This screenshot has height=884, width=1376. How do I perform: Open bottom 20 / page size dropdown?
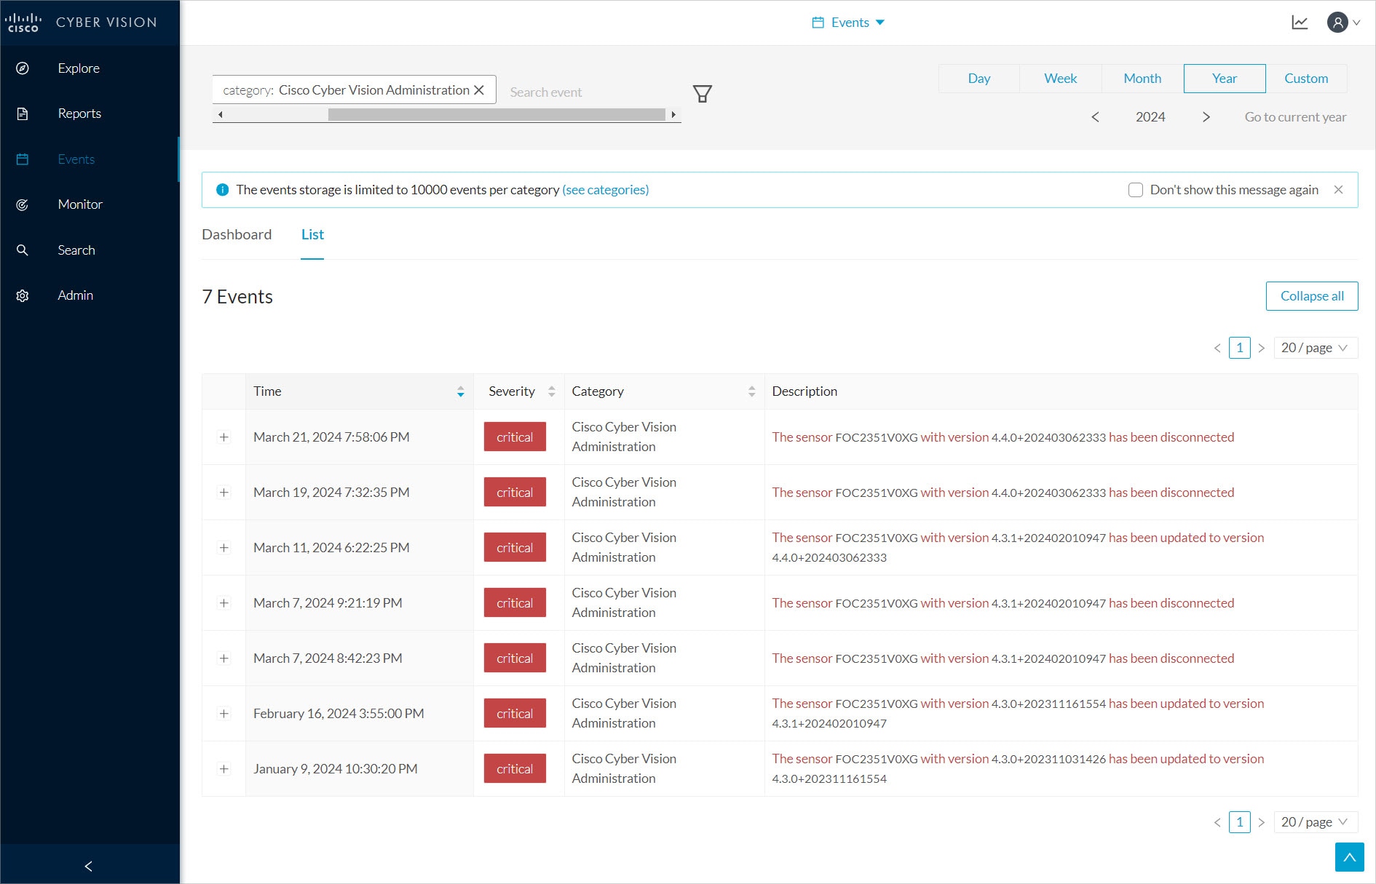coord(1315,822)
